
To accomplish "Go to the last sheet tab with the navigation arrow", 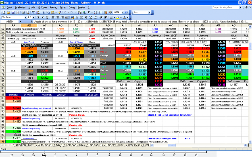I will click(11, 145).
